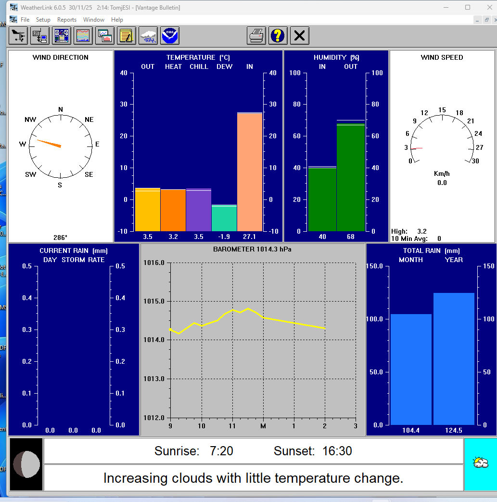Open help with the question mark icon

[x=278, y=36]
